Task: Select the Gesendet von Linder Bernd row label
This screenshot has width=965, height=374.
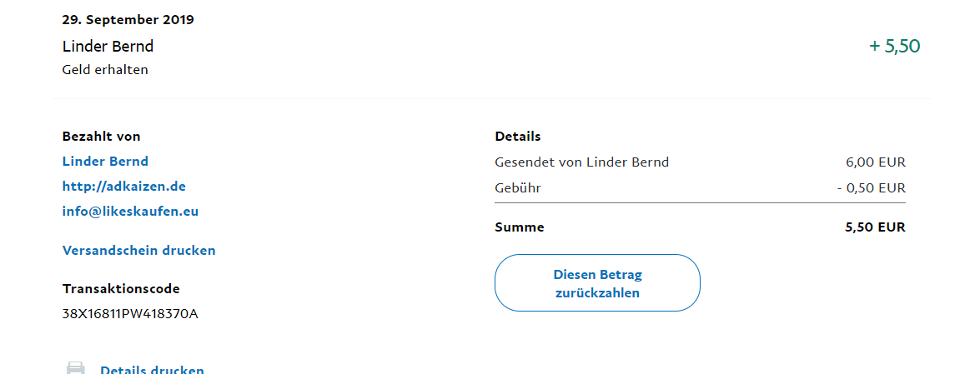Action: 581,162
